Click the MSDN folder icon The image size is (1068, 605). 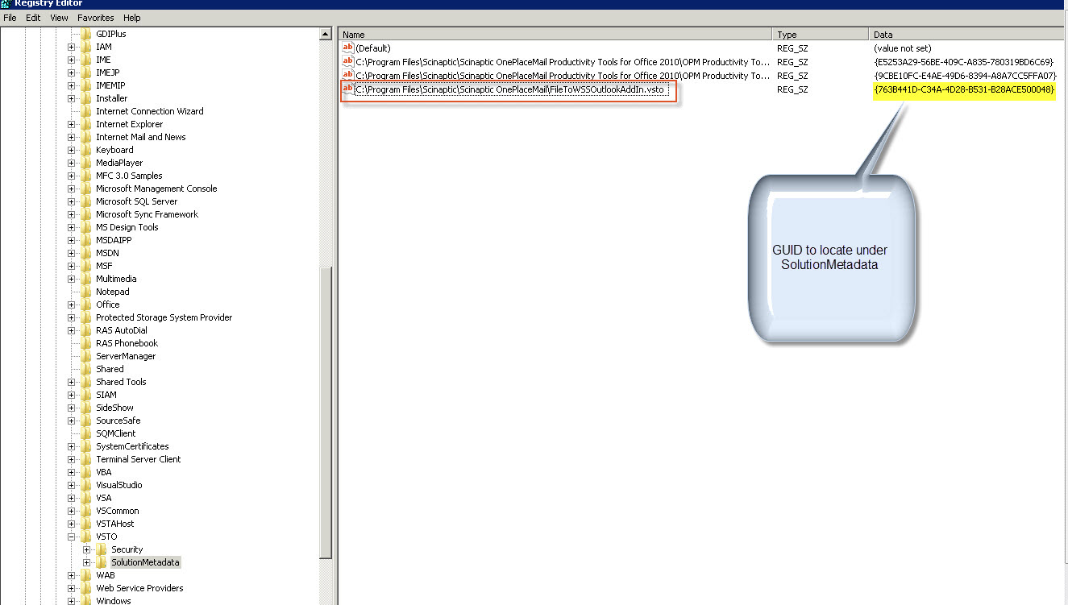86,253
